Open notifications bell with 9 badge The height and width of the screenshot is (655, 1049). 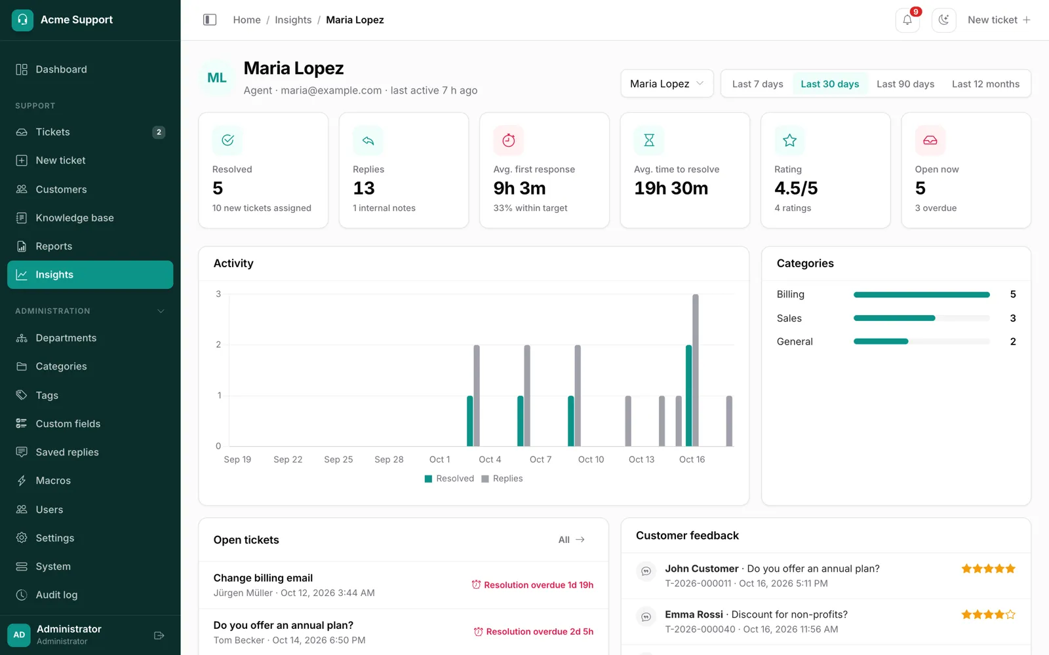(907, 20)
